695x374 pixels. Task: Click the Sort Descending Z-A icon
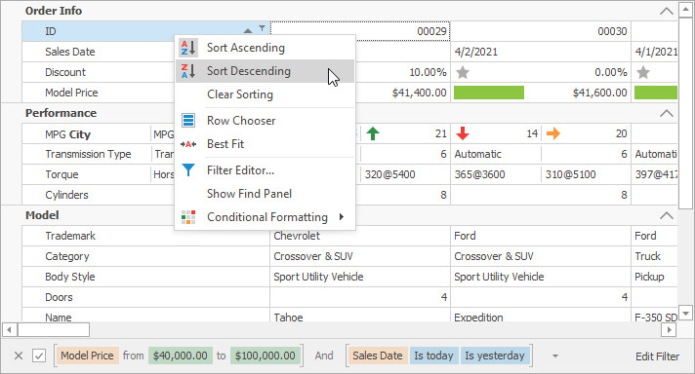[x=188, y=71]
